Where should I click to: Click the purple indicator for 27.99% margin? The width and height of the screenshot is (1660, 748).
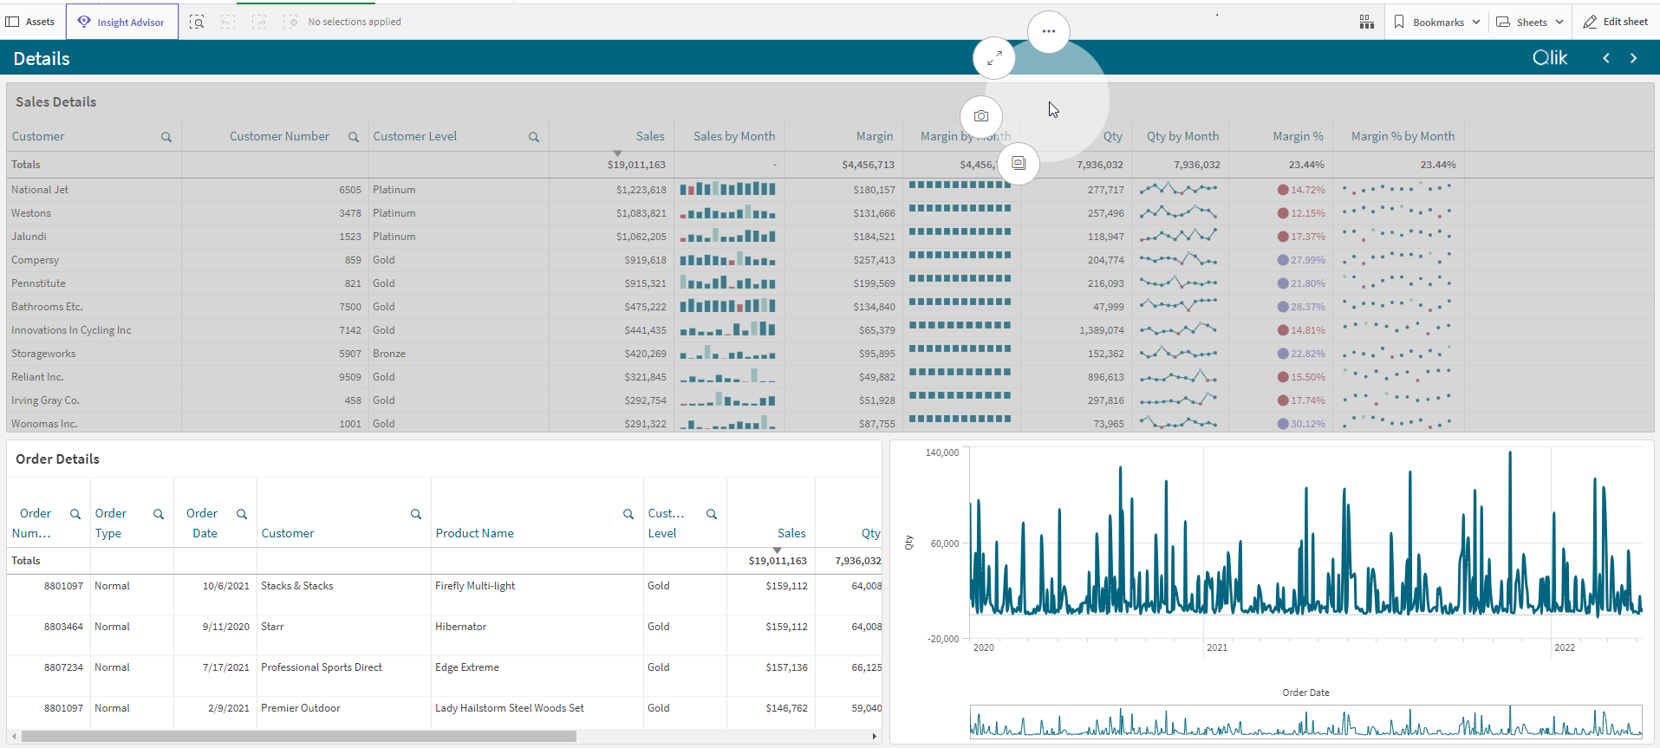pos(1283,260)
